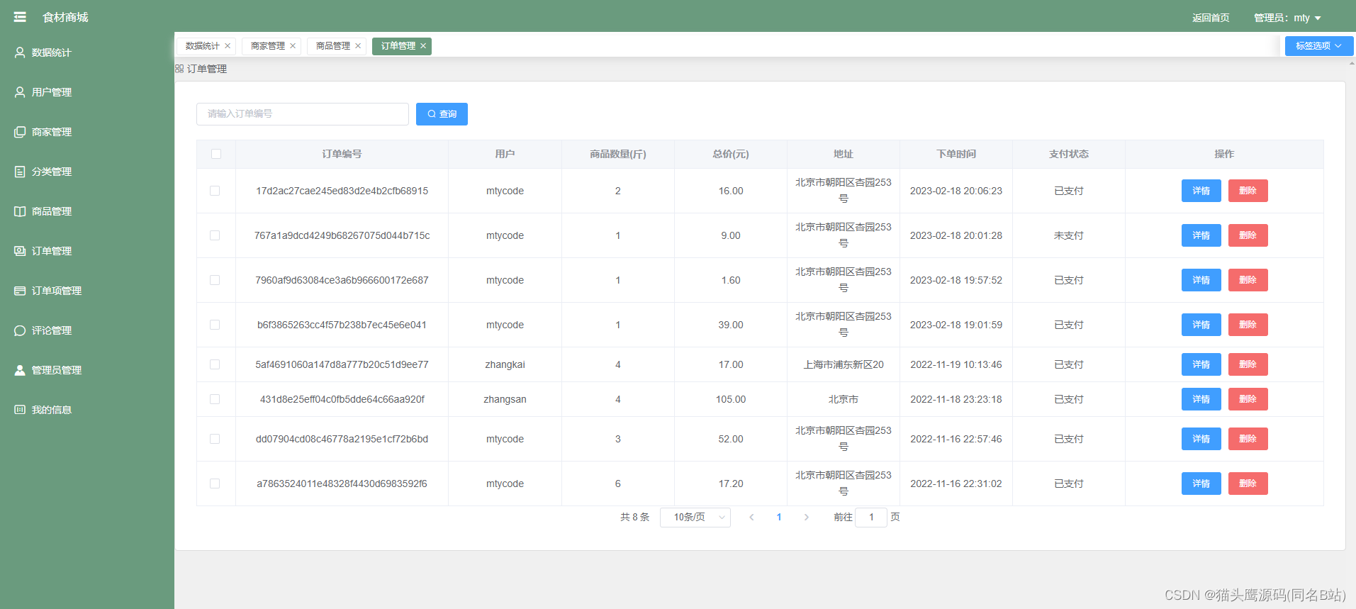View 详情 for zhangkai's order
This screenshot has height=609, width=1356.
(1201, 364)
